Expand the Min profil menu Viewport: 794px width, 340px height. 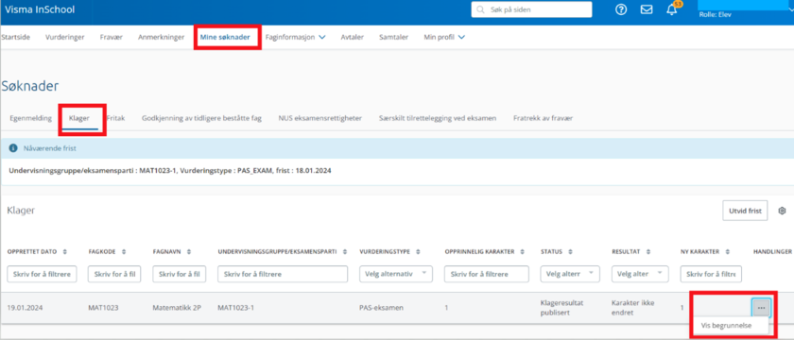coord(444,37)
